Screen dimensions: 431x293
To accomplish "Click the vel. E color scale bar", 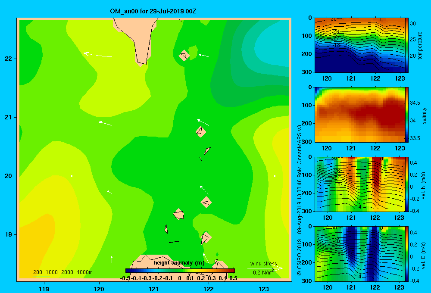I will [407, 254].
